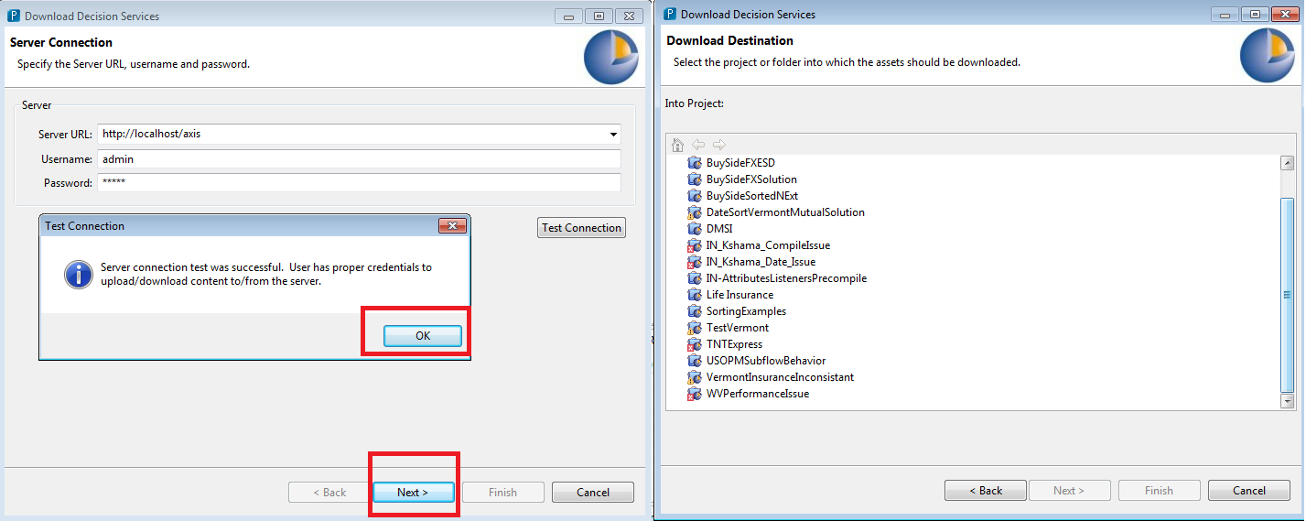1306x521 pixels.
Task: Select the TestVermont project
Action: [738, 328]
